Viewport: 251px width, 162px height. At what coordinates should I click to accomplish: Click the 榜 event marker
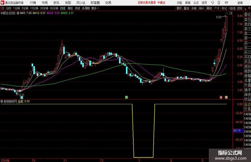(226, 97)
